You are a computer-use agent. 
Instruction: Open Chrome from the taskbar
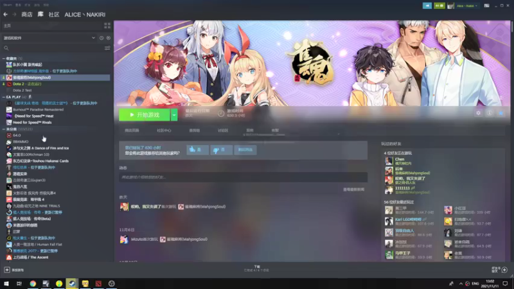pos(33,283)
